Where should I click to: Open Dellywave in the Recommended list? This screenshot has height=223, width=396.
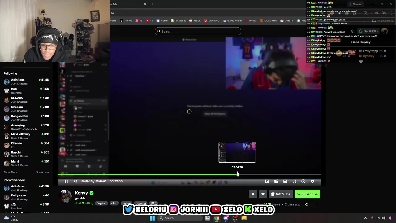[26, 197]
